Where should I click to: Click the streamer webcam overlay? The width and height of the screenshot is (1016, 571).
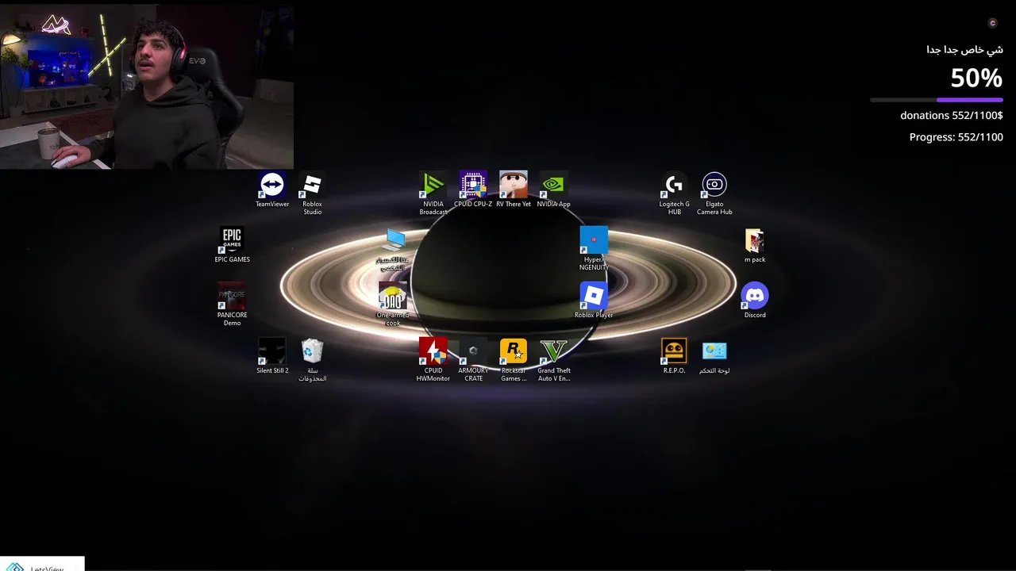(147, 87)
